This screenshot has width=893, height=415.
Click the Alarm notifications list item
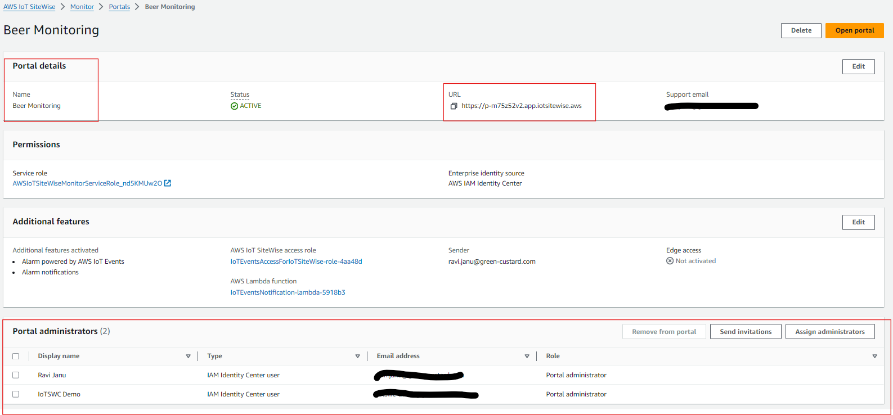coord(50,272)
